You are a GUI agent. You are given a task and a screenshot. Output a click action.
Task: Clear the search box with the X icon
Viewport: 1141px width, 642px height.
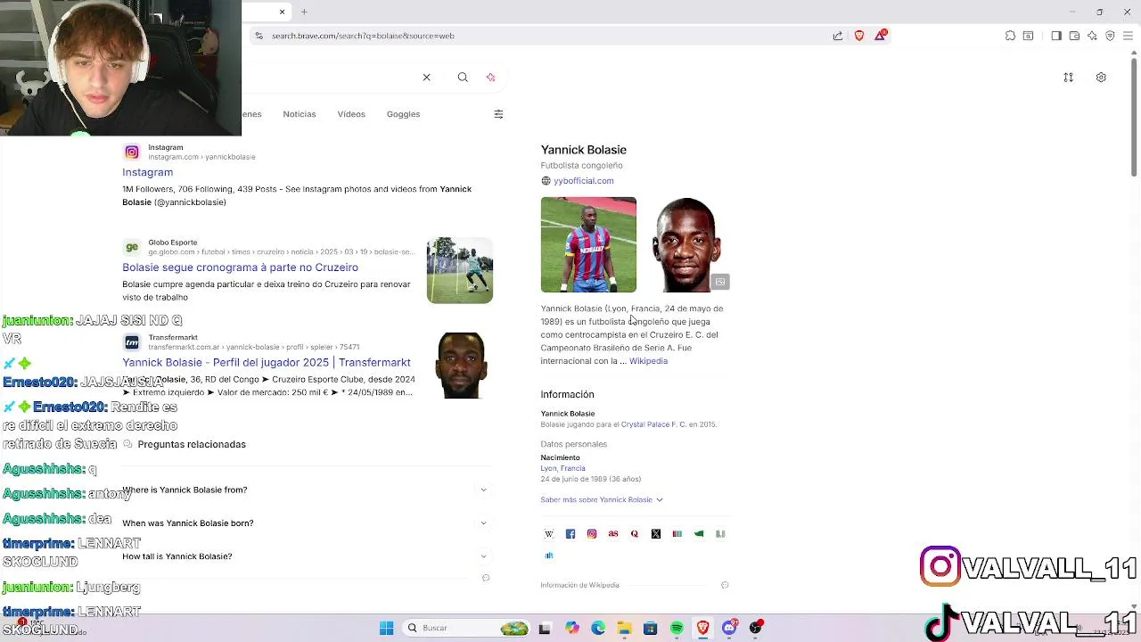tap(426, 78)
